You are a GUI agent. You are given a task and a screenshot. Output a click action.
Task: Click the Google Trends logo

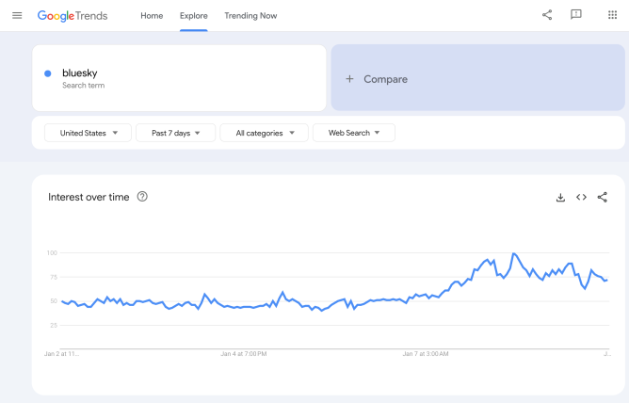pyautogui.click(x=73, y=16)
